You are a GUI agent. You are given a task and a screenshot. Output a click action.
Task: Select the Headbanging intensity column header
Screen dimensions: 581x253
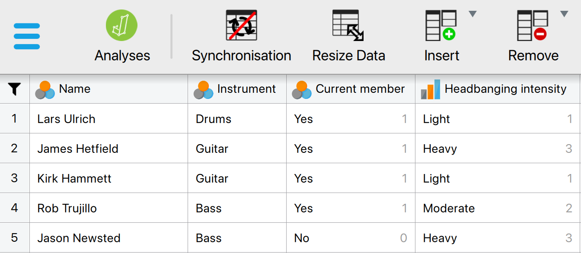click(x=498, y=89)
